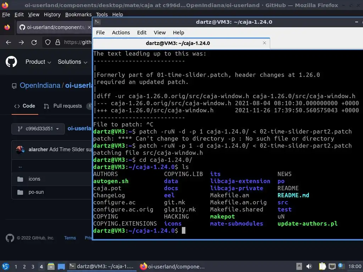Open the terminal View menu
363x272 pixels.
pos(160,33)
